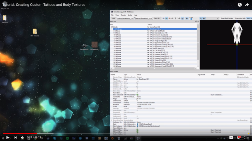This screenshot has width=252, height=141.
Task: Expand the Bounding Box row in Block Details
Action: pos(111,120)
